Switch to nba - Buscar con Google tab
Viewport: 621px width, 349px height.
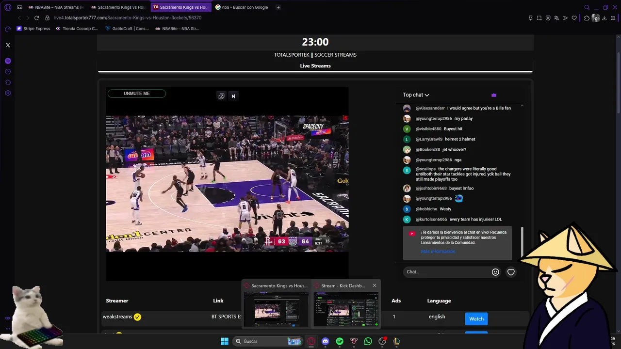(243, 7)
